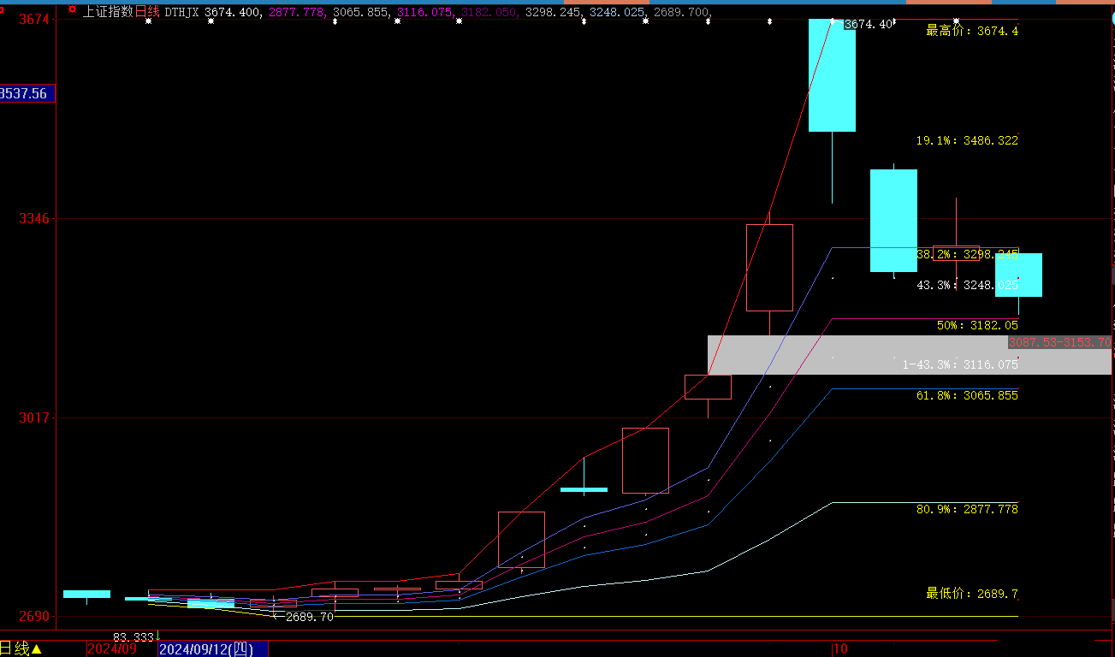
Task: Click the magenta header value 2877.778
Action: pos(297,12)
